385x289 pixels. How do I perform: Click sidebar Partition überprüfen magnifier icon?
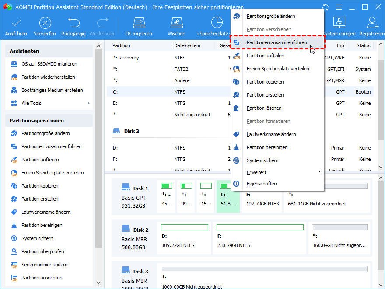click(14, 251)
